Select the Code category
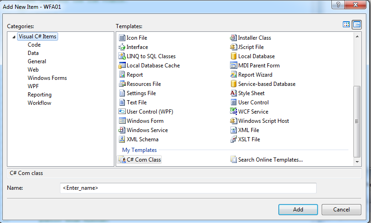Image resolution: width=371 pixels, height=223 pixels. (34, 45)
